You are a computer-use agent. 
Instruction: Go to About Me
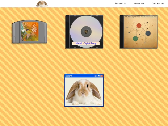click(139, 4)
